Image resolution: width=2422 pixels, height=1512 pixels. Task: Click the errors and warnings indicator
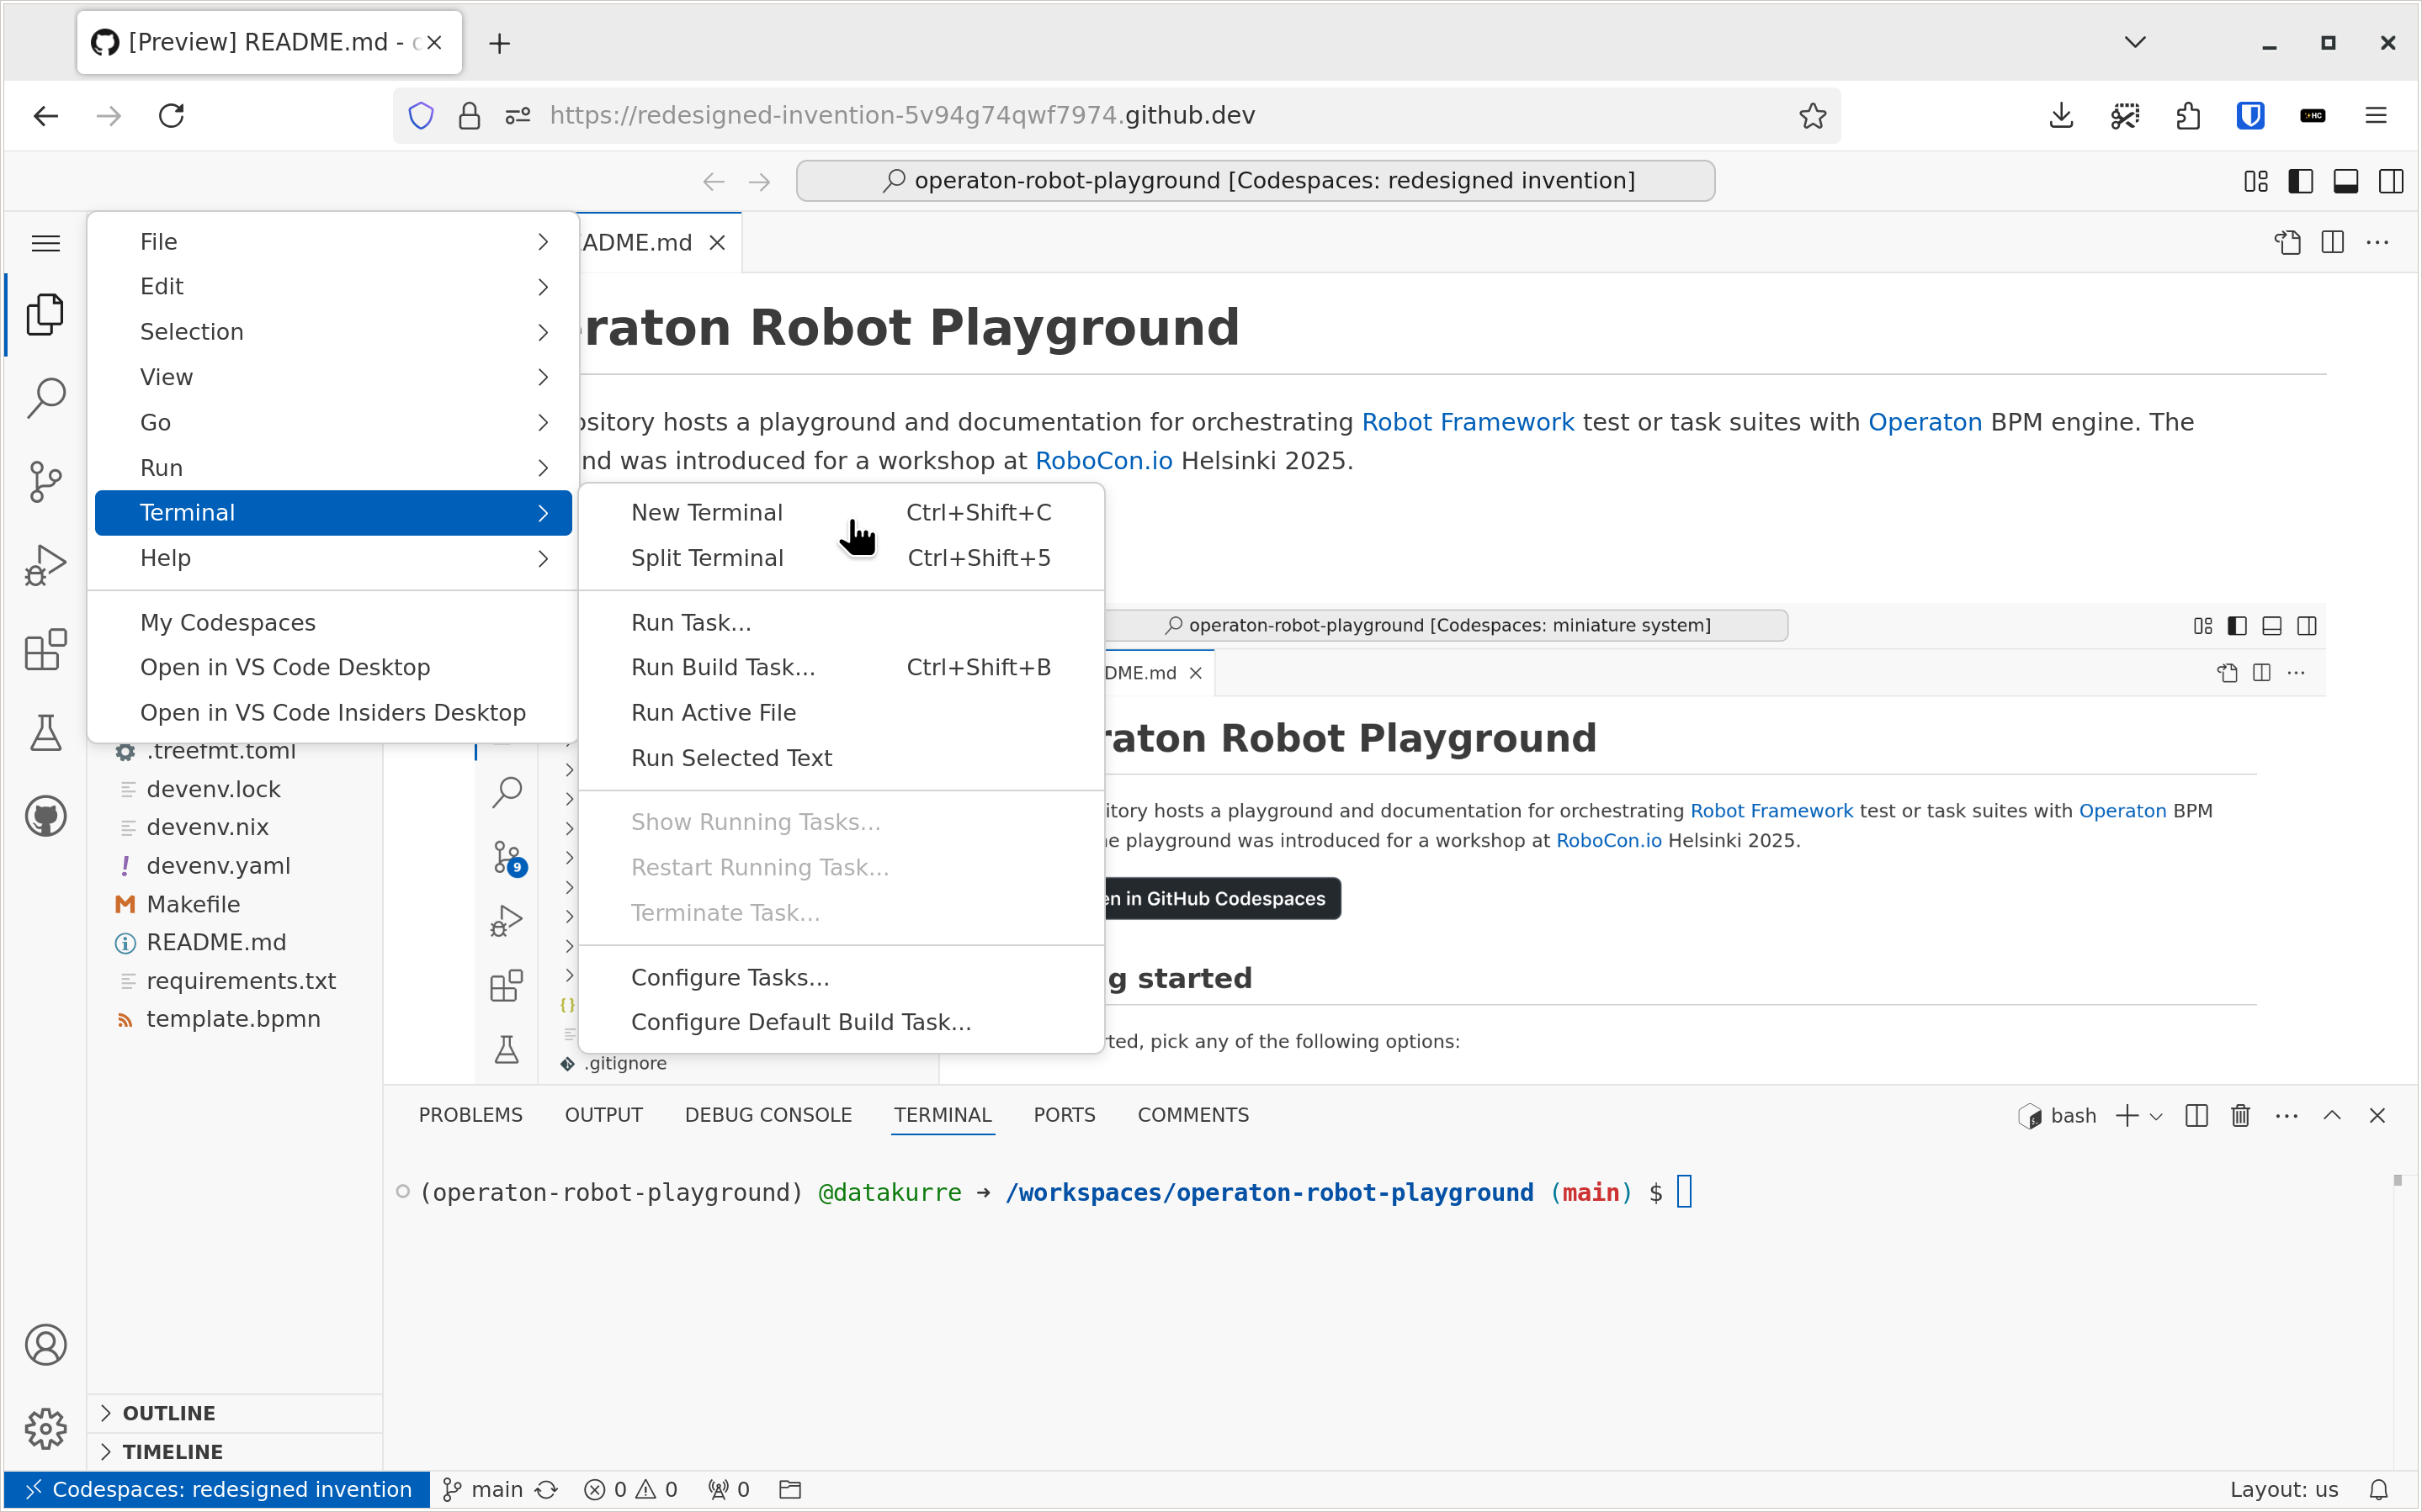coord(631,1490)
